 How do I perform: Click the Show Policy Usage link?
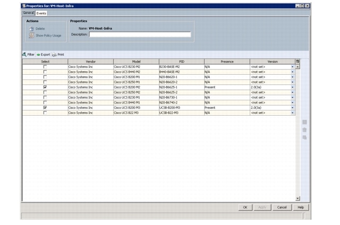tap(48, 36)
